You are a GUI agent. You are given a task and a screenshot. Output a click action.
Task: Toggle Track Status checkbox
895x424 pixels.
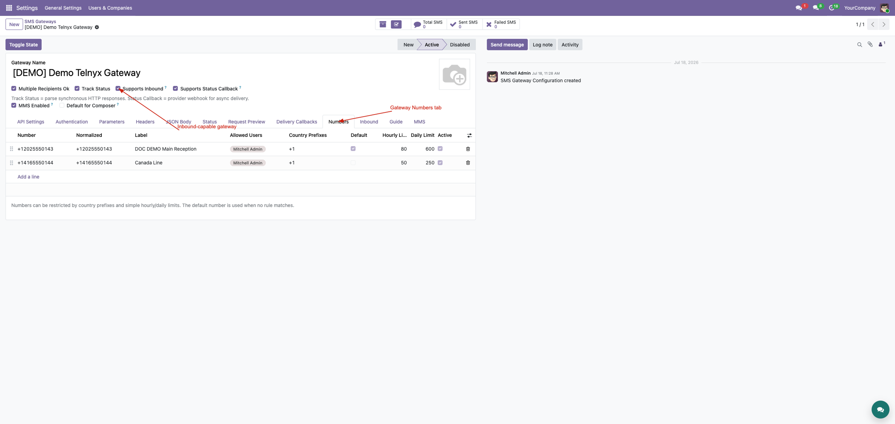[x=77, y=88]
